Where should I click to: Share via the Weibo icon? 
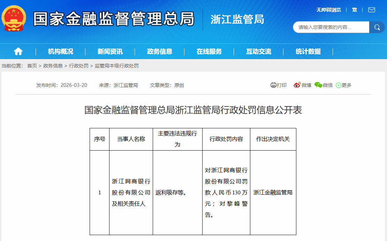click(x=297, y=85)
